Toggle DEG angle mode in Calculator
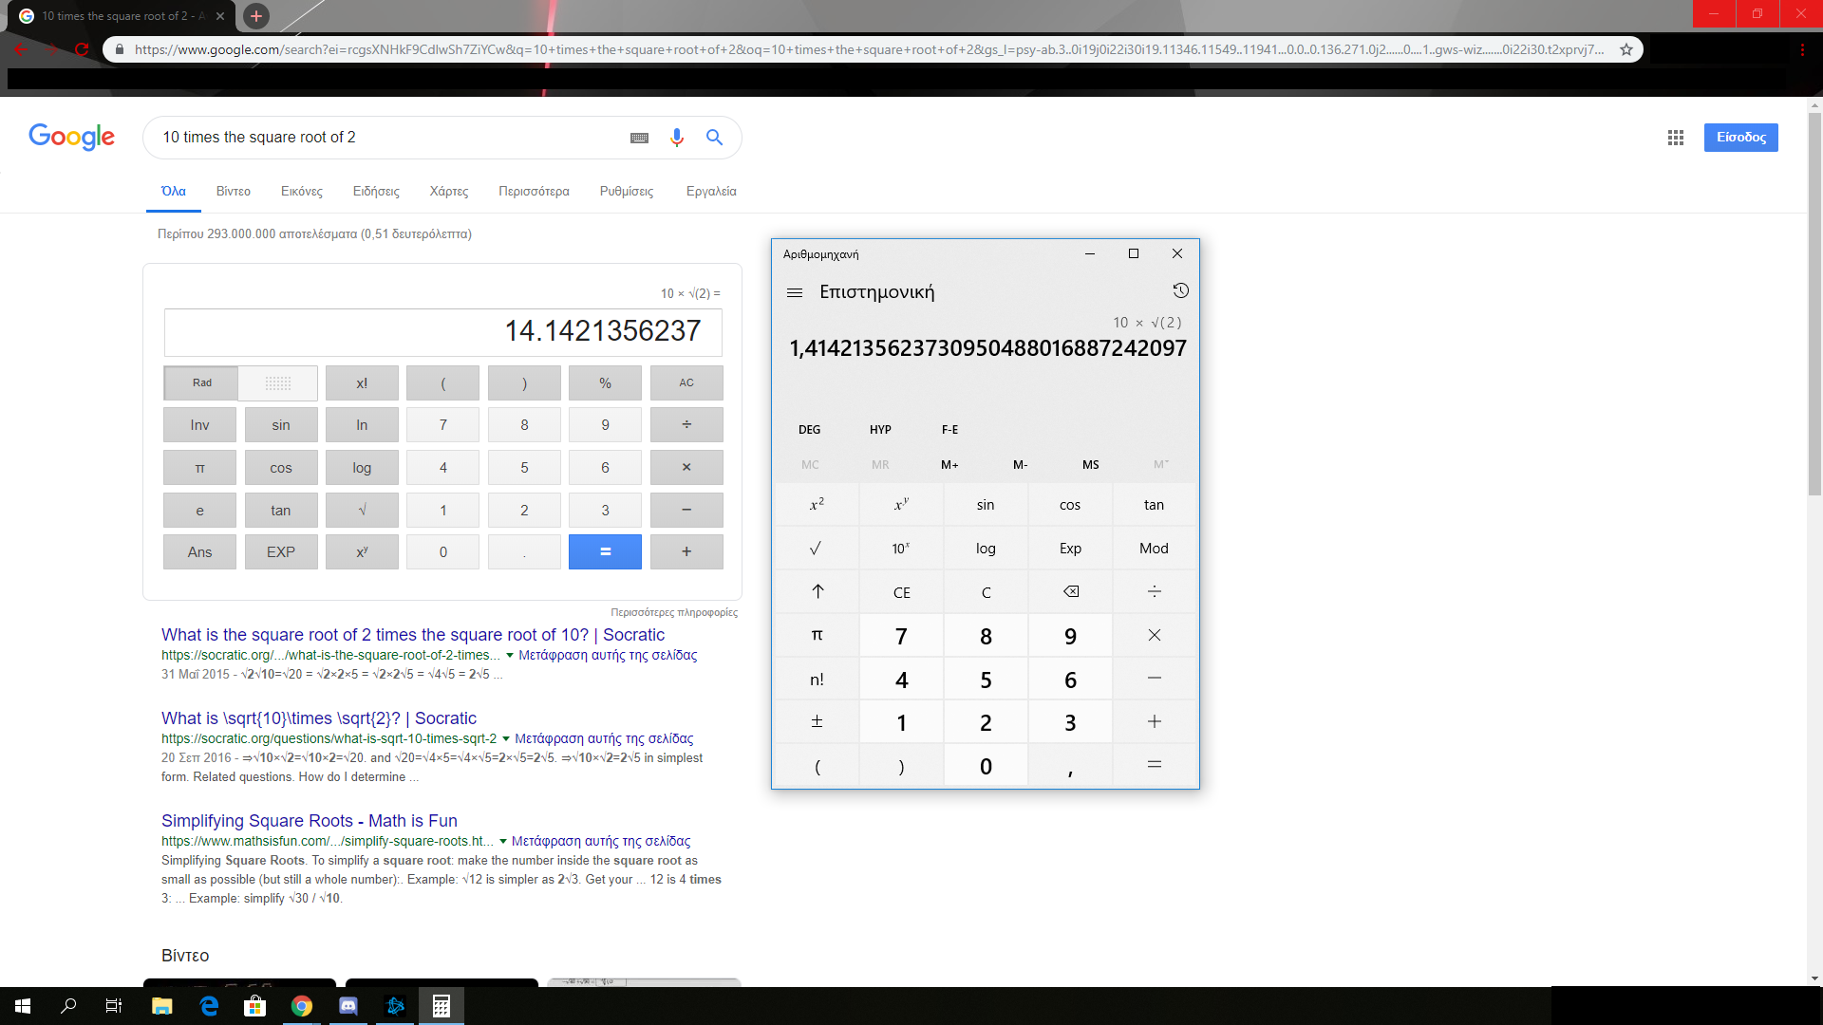 (x=809, y=429)
